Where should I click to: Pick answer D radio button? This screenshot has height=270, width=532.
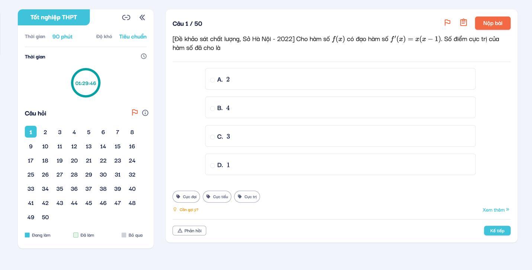pos(212,165)
